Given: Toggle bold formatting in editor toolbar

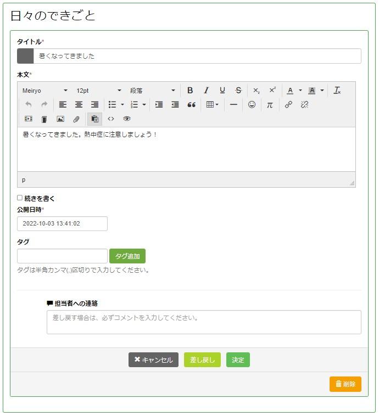Looking at the screenshot, I should (190, 91).
